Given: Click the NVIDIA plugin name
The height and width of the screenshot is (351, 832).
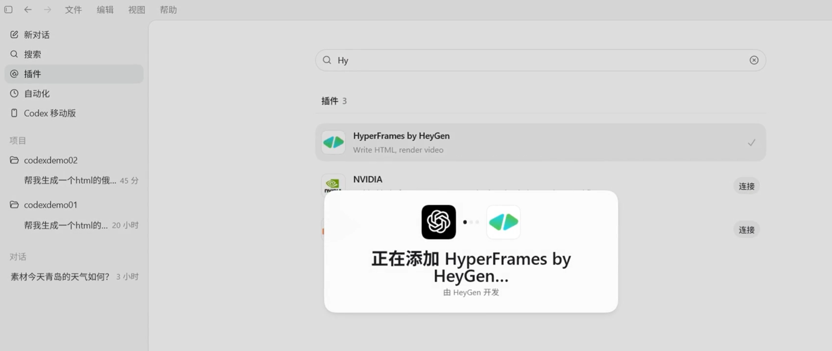Looking at the screenshot, I should point(368,179).
